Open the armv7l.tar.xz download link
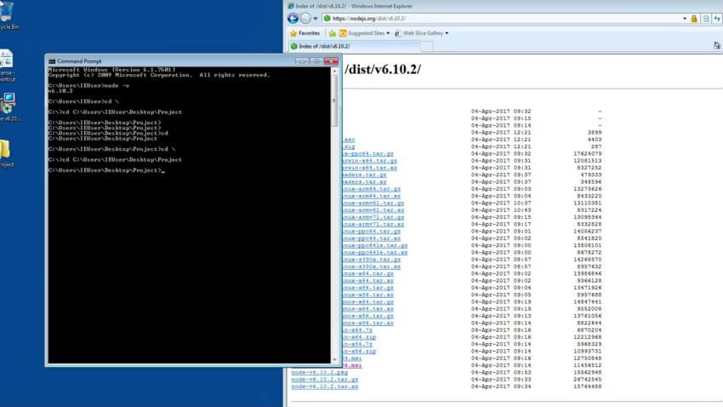This screenshot has height=407, width=723. click(373, 224)
